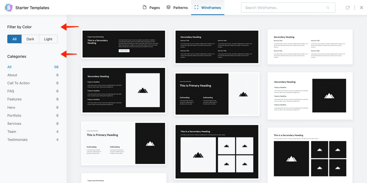
Task: Open the Pages tab
Action: point(151,8)
